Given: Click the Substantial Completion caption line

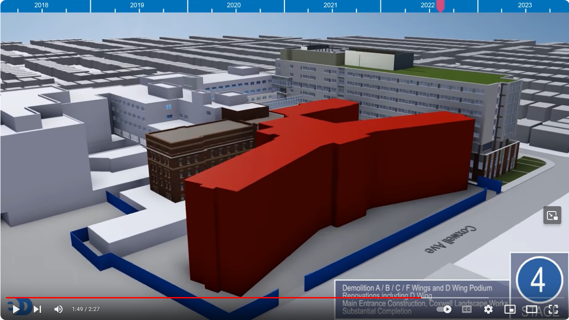Looking at the screenshot, I should (x=377, y=311).
